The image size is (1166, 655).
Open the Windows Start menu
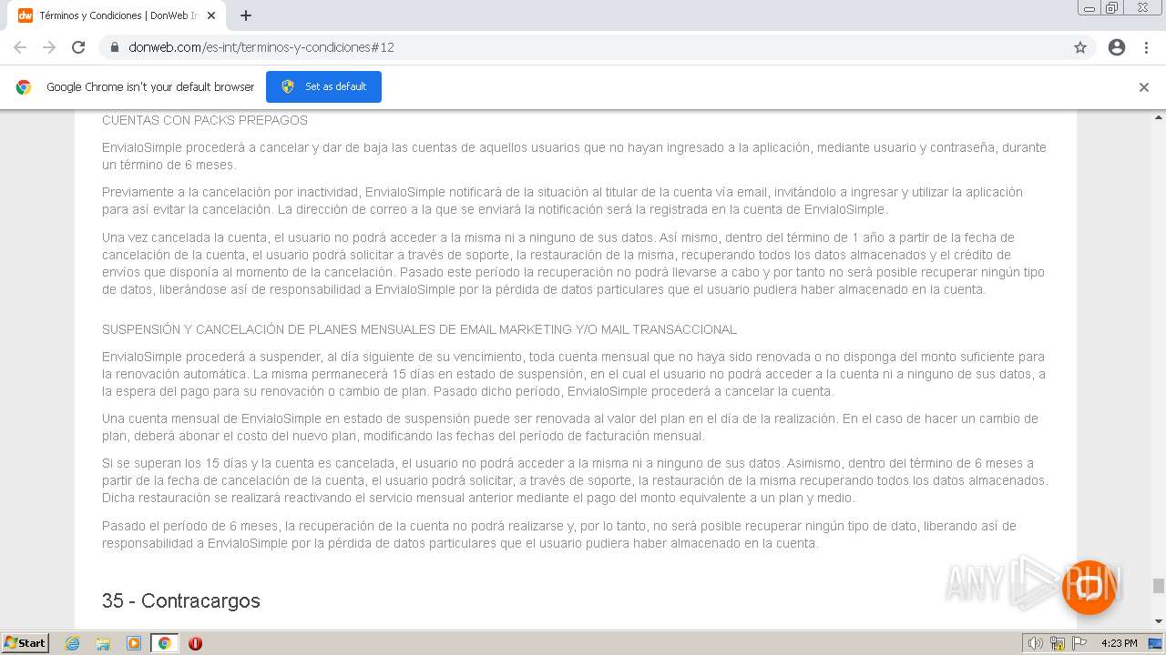click(25, 642)
